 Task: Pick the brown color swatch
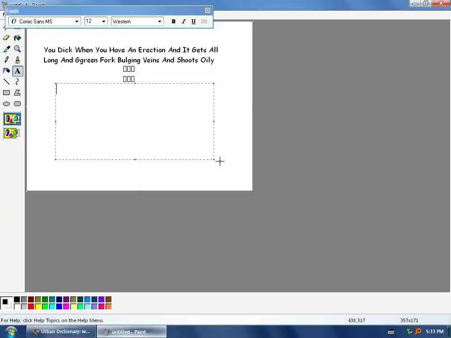(108, 299)
